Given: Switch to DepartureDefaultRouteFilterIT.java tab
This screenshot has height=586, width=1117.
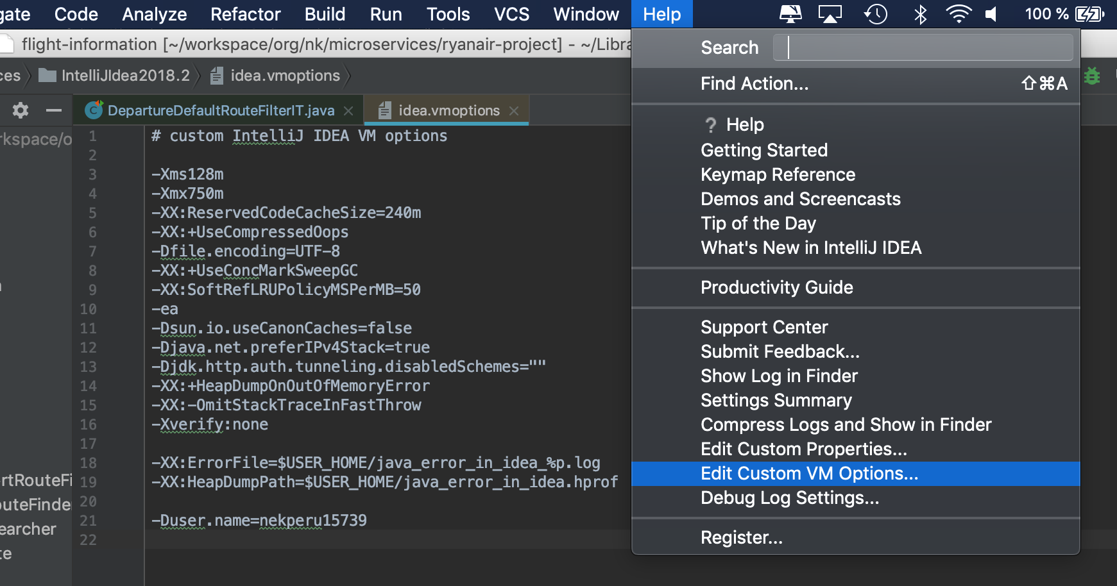Looking at the screenshot, I should [218, 110].
